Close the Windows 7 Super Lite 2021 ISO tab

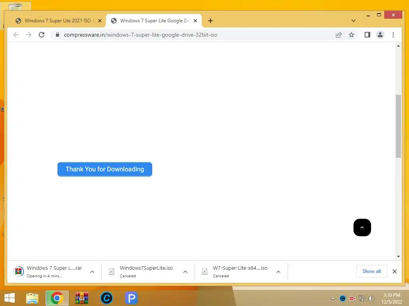pyautogui.click(x=99, y=21)
